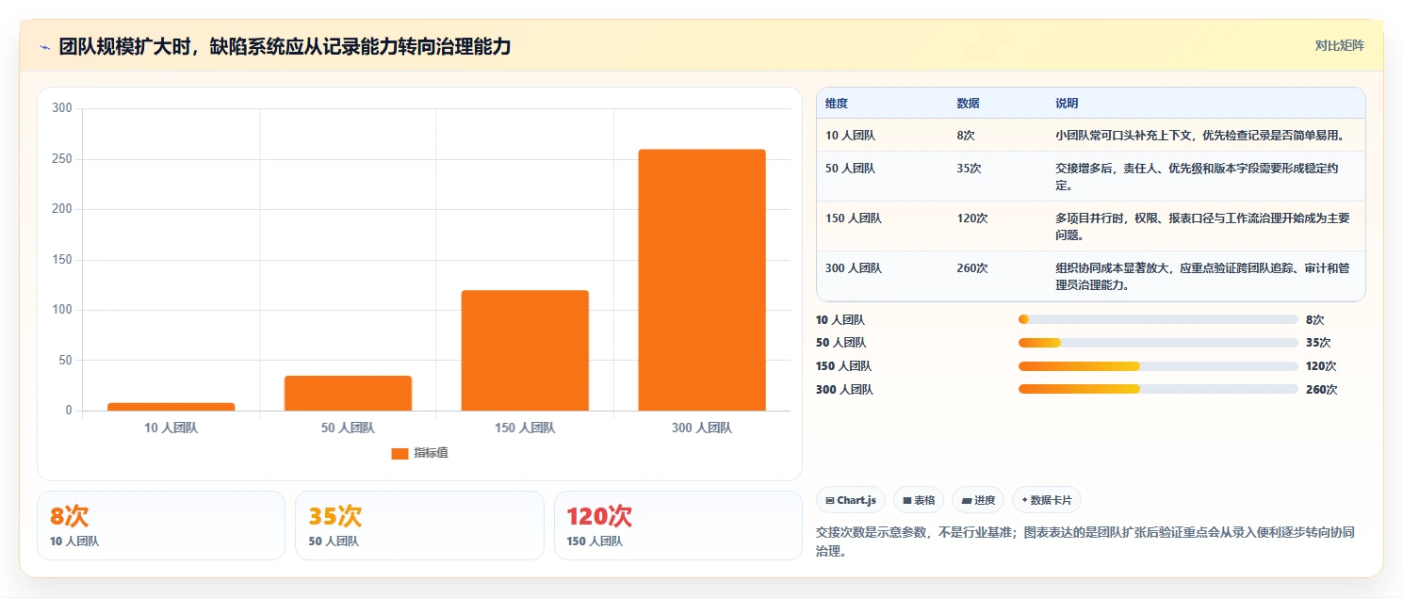
Task: Click the Chart.js chip icon
Action: (830, 501)
